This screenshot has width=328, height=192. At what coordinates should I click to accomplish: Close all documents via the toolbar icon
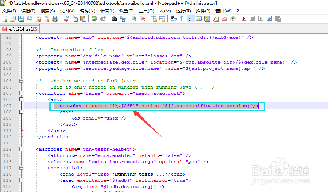(47, 19)
